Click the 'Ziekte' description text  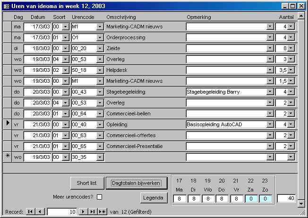click(113, 48)
